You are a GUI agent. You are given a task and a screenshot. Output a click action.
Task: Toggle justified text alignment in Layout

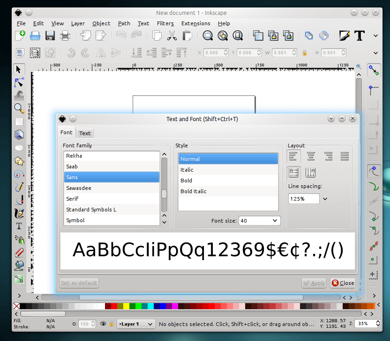pos(345,156)
